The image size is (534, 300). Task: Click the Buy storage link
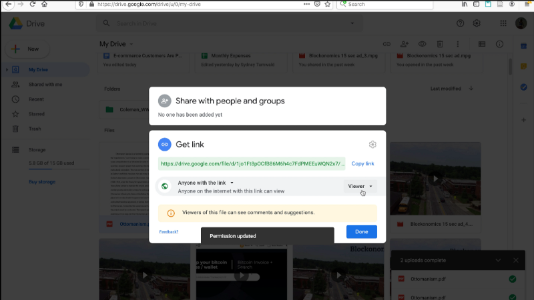coord(42,182)
